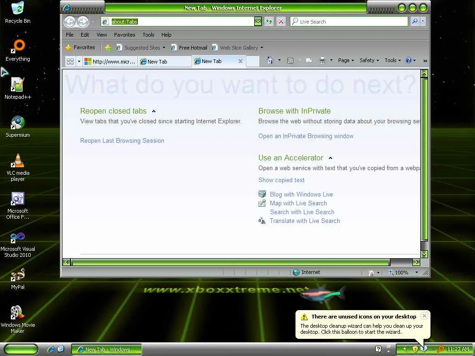Select the Notepad++ desktop shortcut

18,89
